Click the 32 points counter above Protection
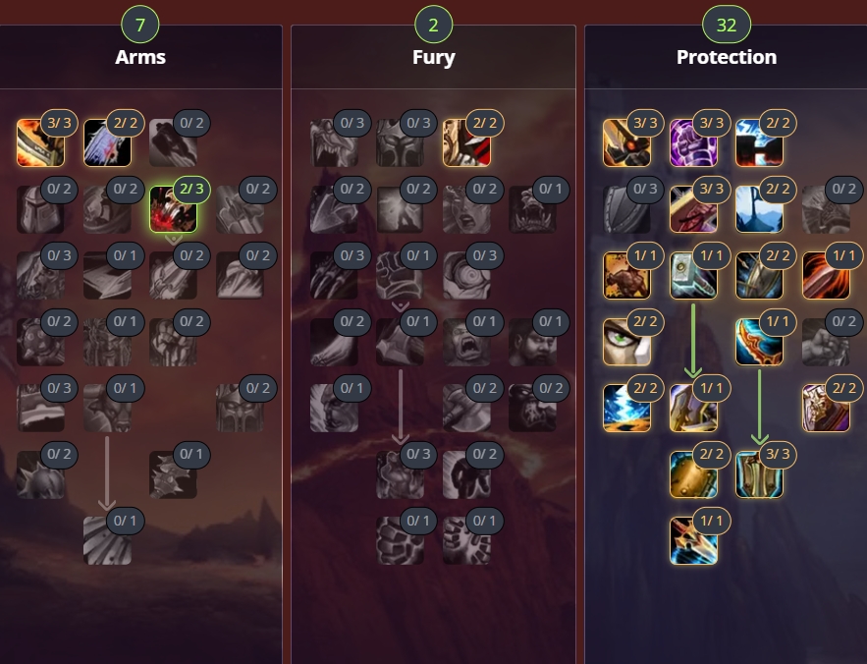Image resolution: width=867 pixels, height=664 pixels. [727, 25]
